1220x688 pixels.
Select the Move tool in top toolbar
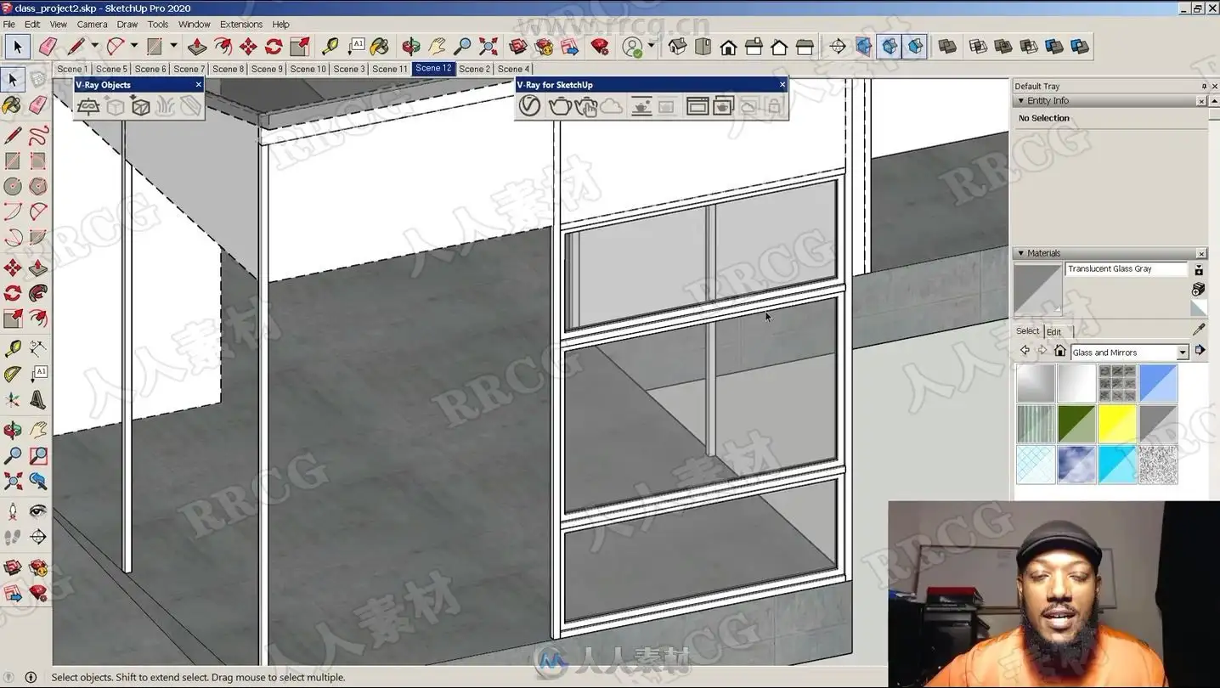tap(248, 46)
